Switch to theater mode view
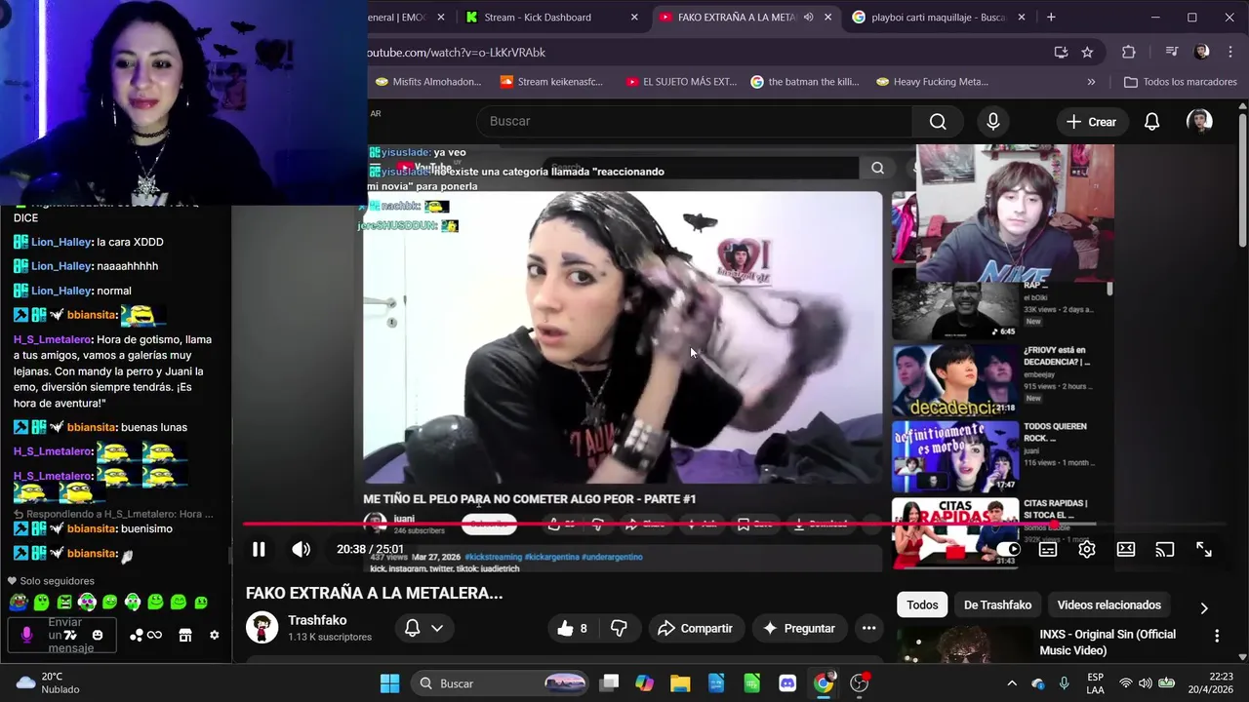Viewport: 1249px width, 702px height. (x=1126, y=550)
